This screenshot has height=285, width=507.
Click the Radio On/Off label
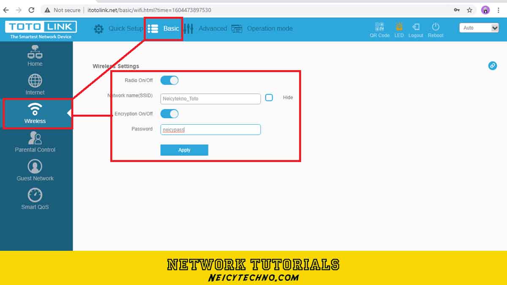pos(139,80)
